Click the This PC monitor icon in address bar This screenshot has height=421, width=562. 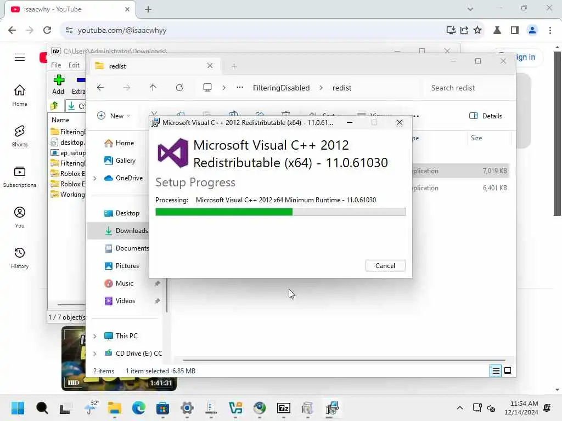[207, 88]
